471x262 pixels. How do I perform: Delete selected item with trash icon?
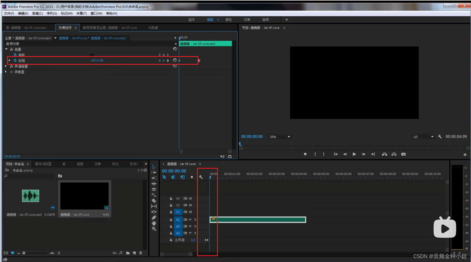141,253
